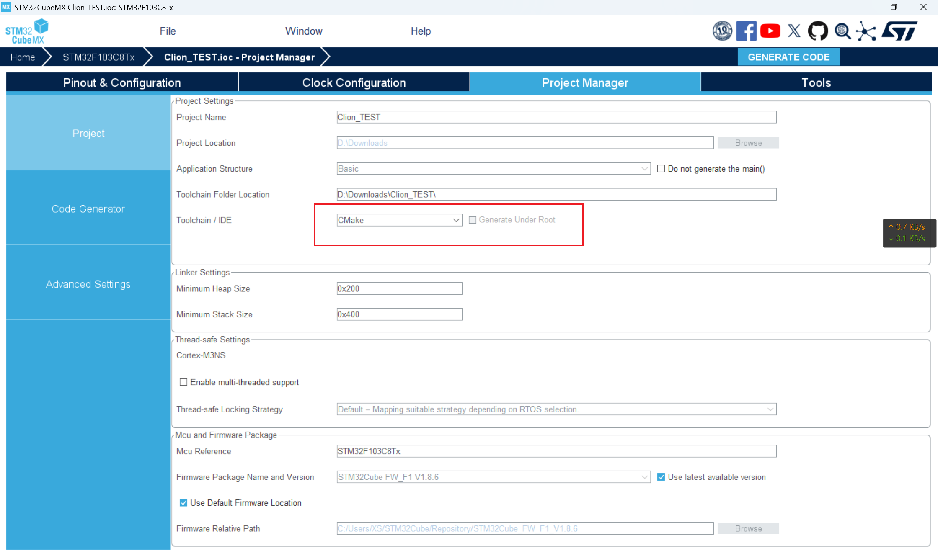Open the GitHub icon link
This screenshot has height=556, width=938.
(818, 31)
